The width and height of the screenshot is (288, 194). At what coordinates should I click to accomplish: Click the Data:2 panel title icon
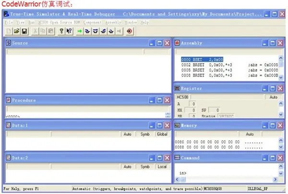tap(8, 158)
